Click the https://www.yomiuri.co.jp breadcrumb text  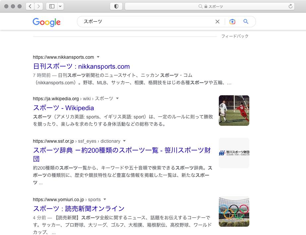[x=58, y=199]
